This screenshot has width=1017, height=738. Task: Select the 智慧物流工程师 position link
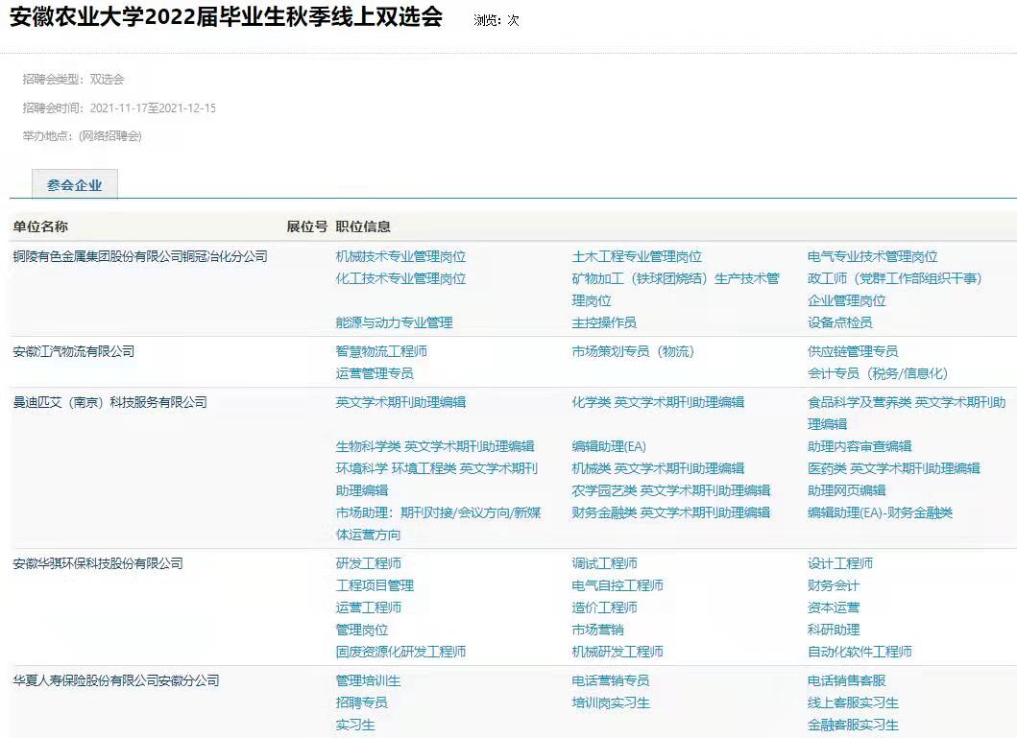point(381,351)
